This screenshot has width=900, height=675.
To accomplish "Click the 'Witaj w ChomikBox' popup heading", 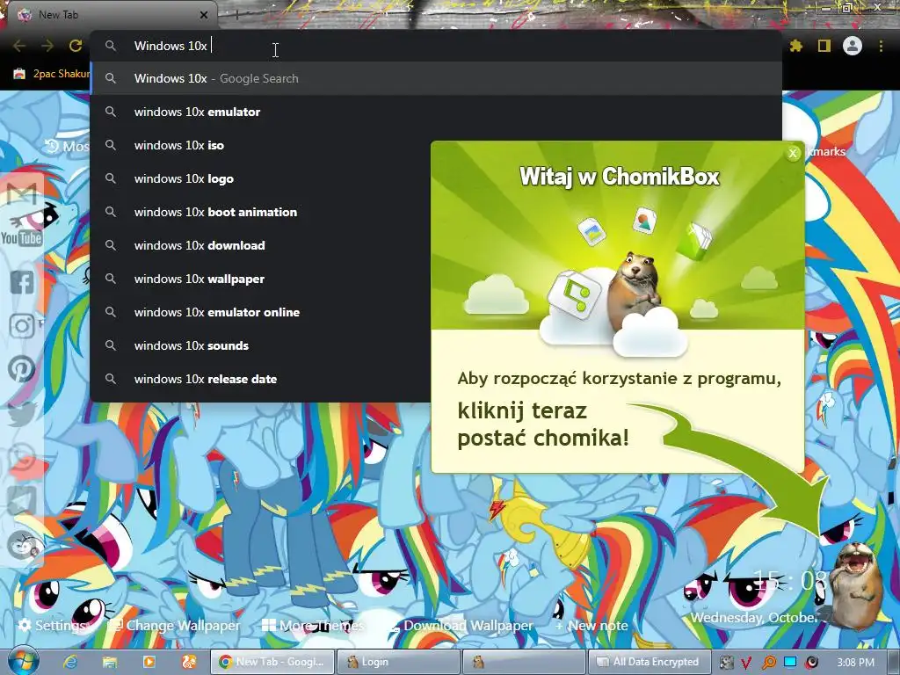I will point(619,177).
